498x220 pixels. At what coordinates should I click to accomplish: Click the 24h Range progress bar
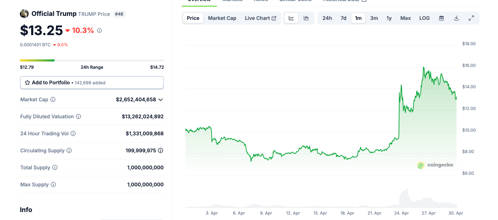(92, 60)
